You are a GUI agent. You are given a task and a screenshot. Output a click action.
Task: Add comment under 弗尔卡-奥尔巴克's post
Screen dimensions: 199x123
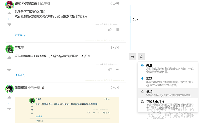[x=20, y=35]
